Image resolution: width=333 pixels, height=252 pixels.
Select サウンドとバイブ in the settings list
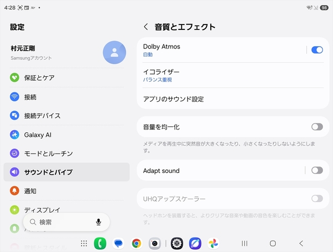pos(67,172)
